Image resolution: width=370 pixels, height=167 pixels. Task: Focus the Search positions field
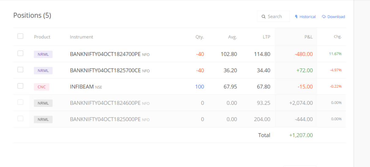273,16
